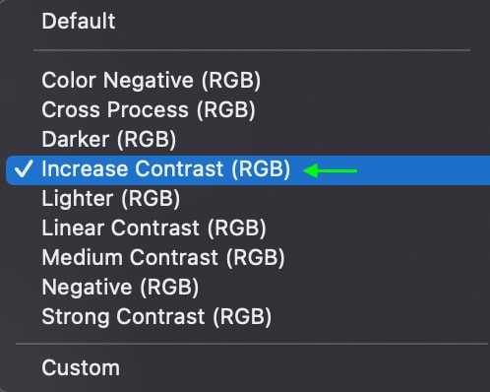Select the highlighted Increase Contrast (RGB) entry
Viewport: 490px width, 392px height.
(248, 170)
